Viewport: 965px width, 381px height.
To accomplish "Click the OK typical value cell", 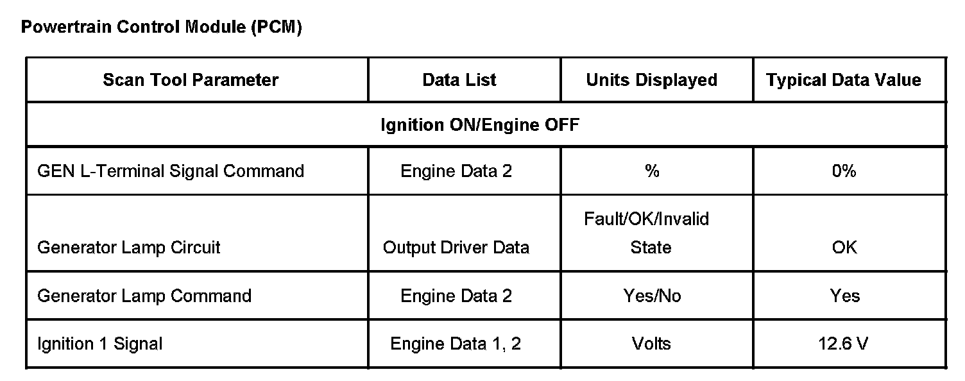I will click(844, 248).
